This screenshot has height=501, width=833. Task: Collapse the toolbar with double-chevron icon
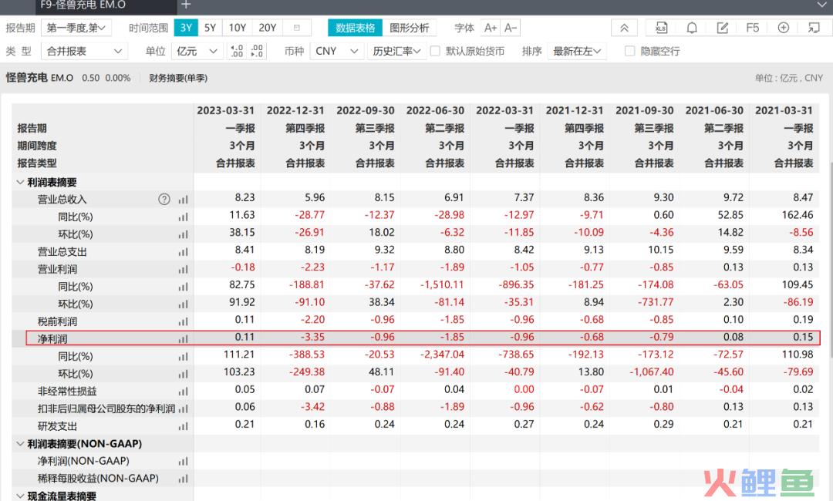pyautogui.click(x=624, y=28)
